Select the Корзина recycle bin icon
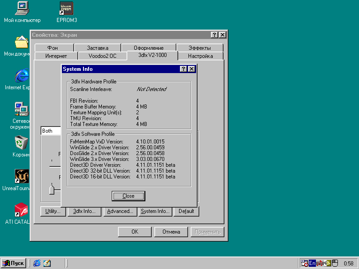The width and height of the screenshot is (359, 269). coord(22,143)
